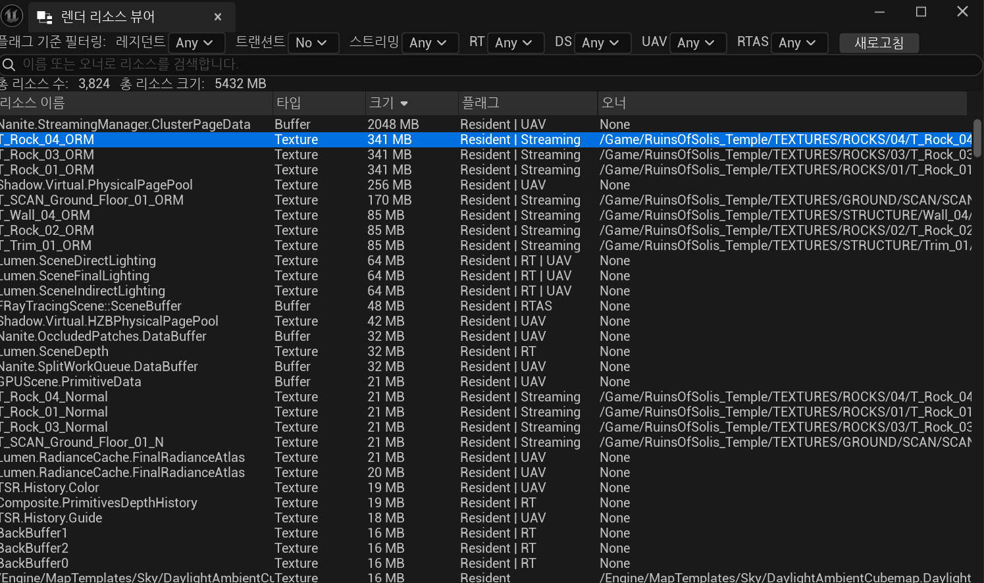984x583 pixels.
Task: Open the 레지던트 filter dropdown
Action: [197, 43]
